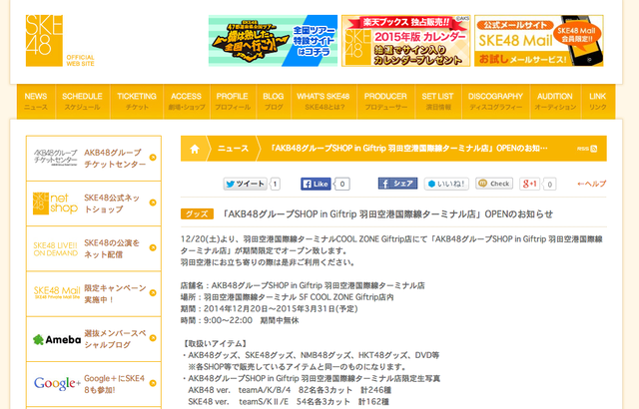Click the いいね! button
Image resolution: width=639 pixels, height=409 pixels.
click(446, 184)
